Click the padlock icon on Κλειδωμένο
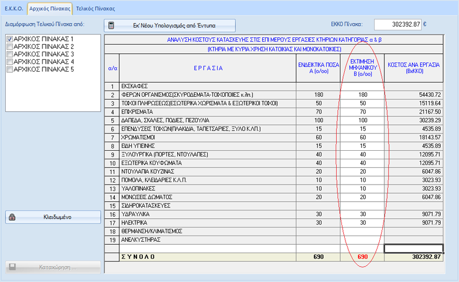Screen dimensions: 459x282 [12, 217]
